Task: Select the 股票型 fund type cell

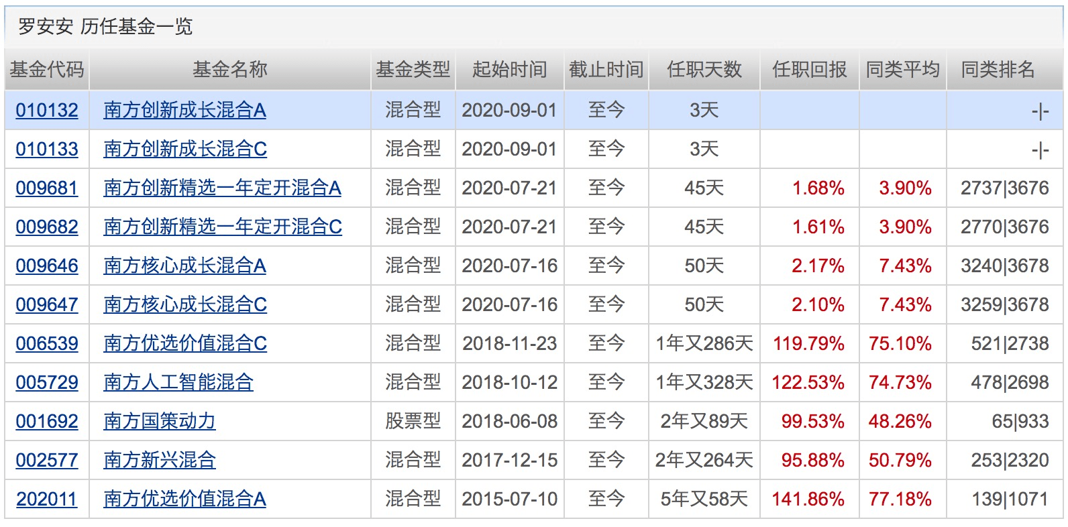Action: click(413, 421)
